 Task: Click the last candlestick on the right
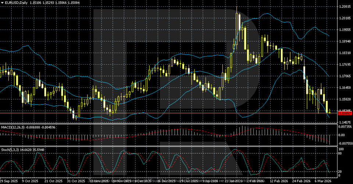[x=329, y=112]
